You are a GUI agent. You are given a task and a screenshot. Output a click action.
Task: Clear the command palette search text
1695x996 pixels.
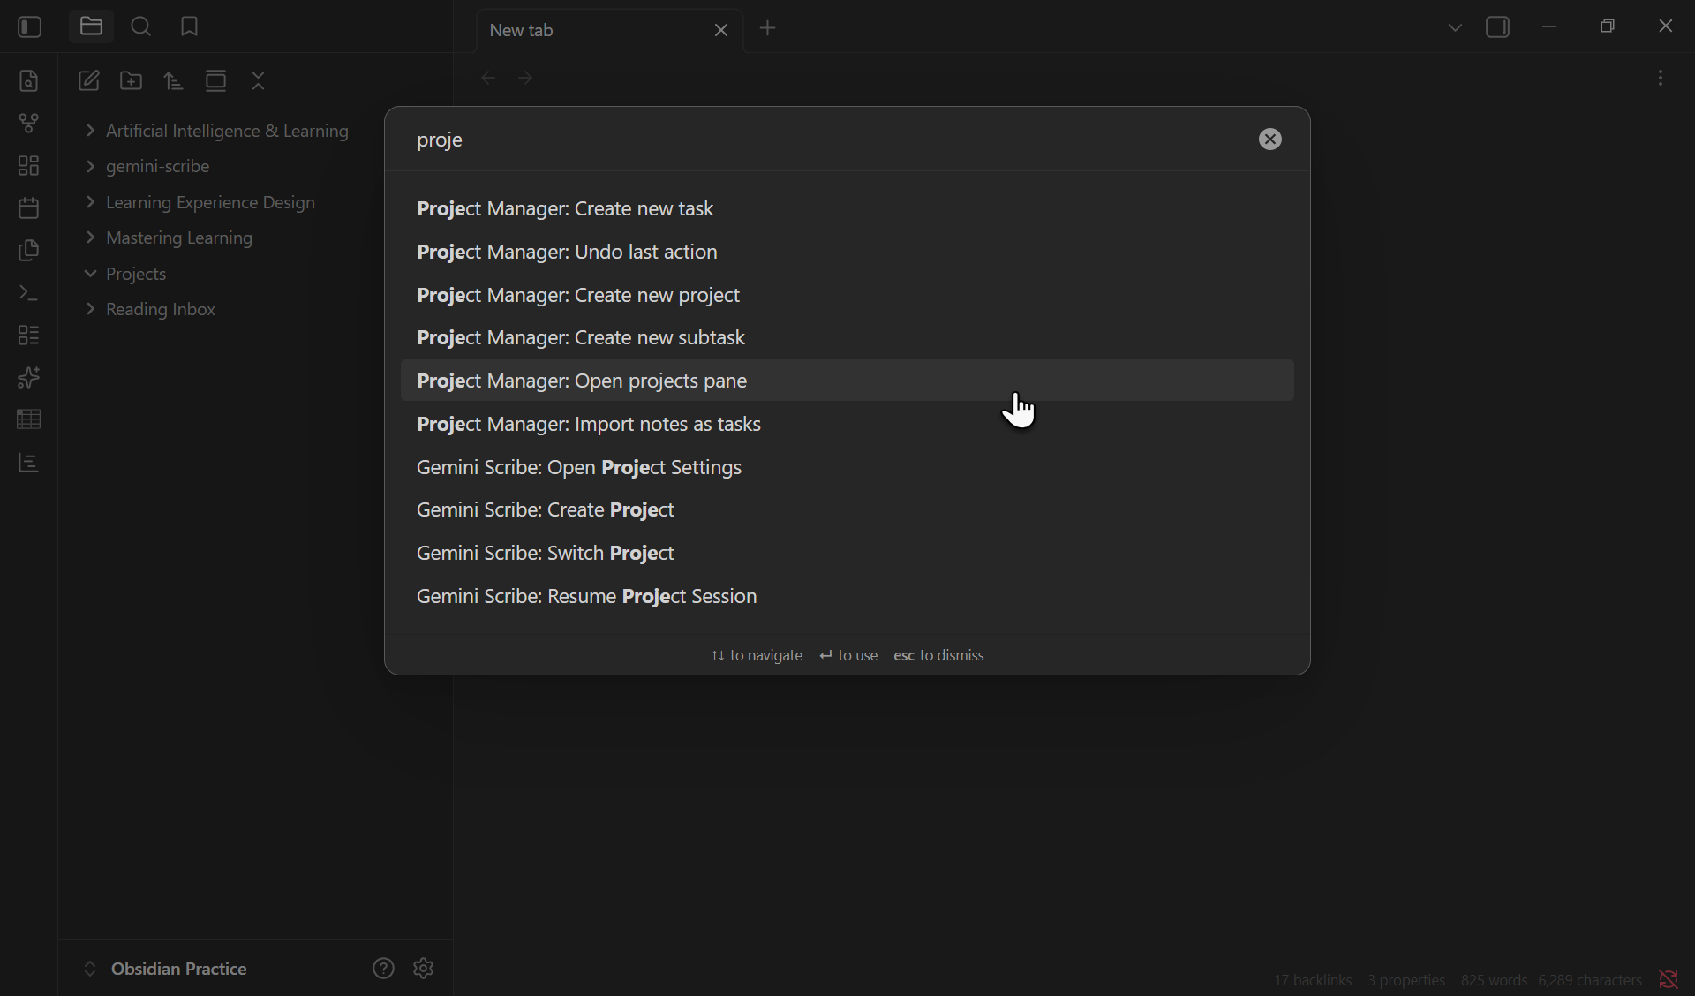click(1269, 140)
